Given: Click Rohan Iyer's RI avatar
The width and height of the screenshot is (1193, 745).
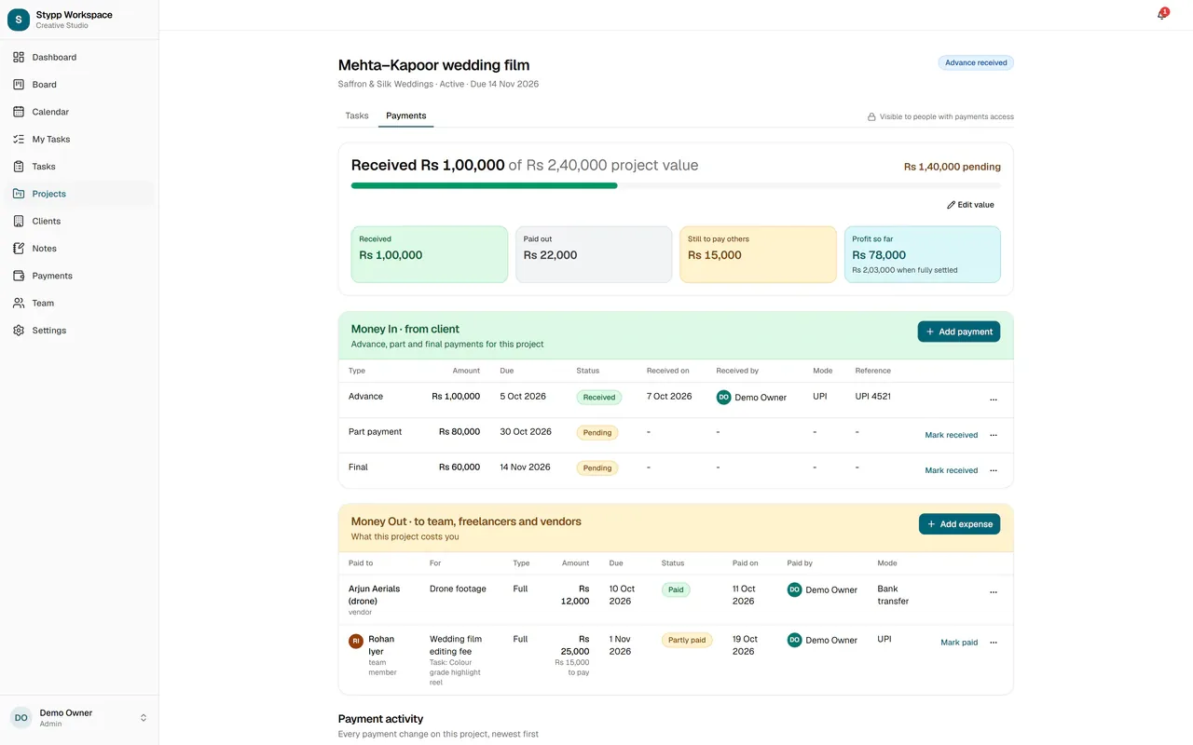Looking at the screenshot, I should (x=356, y=641).
